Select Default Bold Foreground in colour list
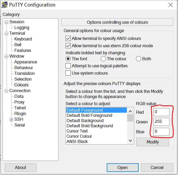 point(96,115)
